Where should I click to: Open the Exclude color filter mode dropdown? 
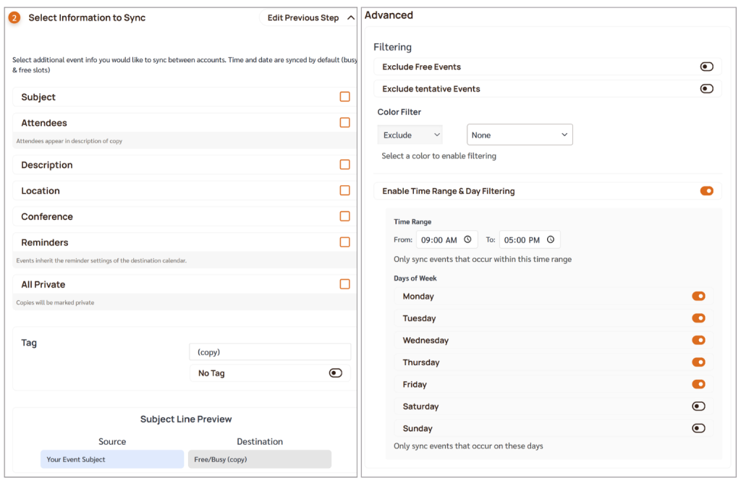coord(410,135)
